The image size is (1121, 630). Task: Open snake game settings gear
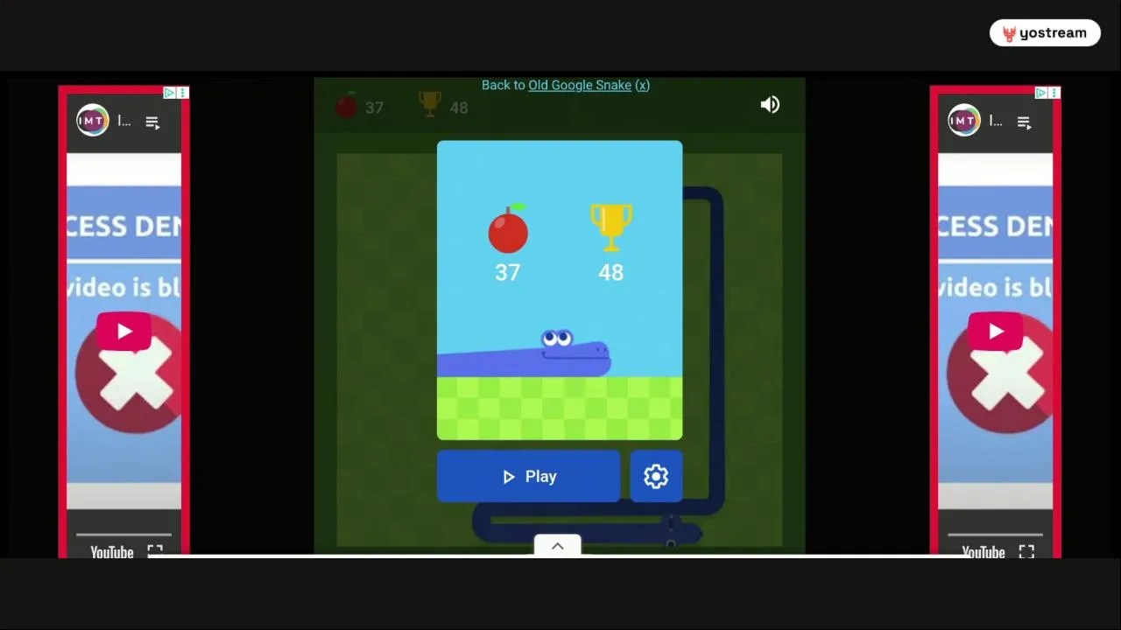click(656, 476)
